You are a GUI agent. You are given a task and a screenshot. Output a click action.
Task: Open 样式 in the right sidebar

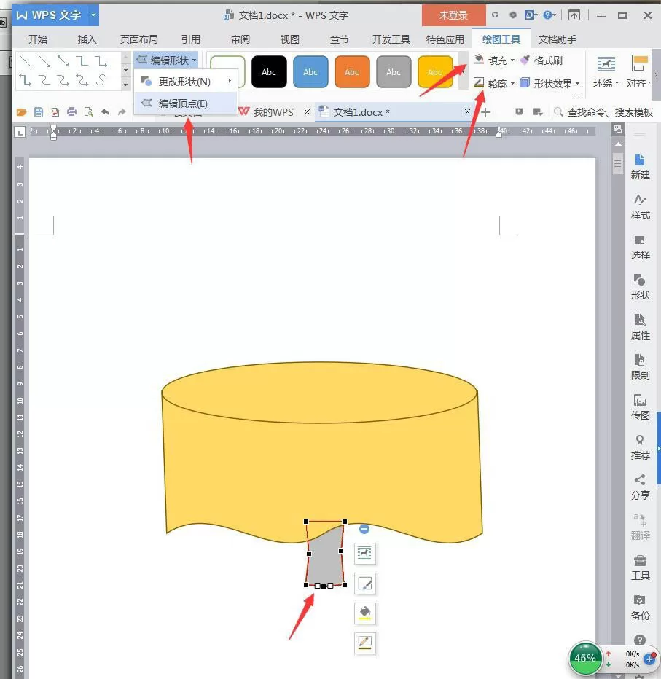[640, 207]
